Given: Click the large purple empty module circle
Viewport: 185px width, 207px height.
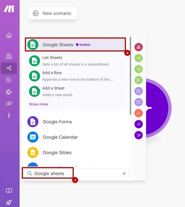Looking at the screenshot, I should coord(159,108).
